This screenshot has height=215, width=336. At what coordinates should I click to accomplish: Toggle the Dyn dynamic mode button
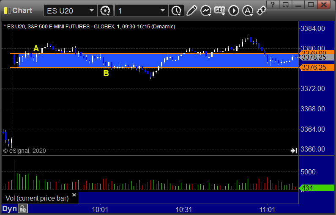pyautogui.click(x=9, y=209)
